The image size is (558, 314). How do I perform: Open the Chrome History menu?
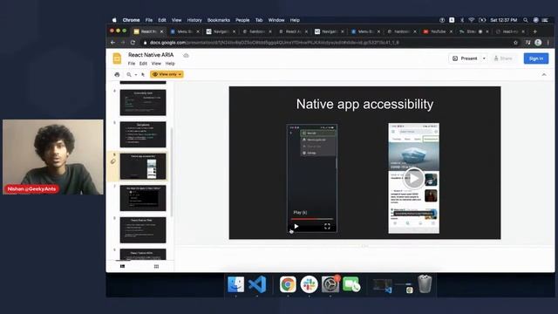point(194,20)
